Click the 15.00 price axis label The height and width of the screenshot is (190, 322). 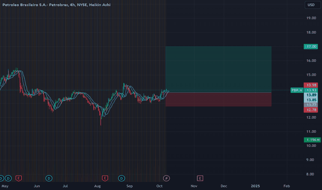[311, 75]
